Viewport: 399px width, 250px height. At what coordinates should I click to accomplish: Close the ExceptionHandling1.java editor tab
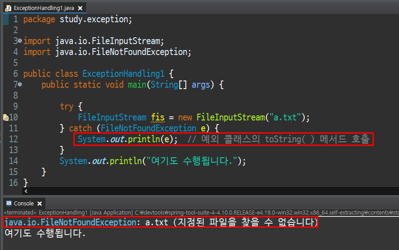pyautogui.click(x=80, y=8)
